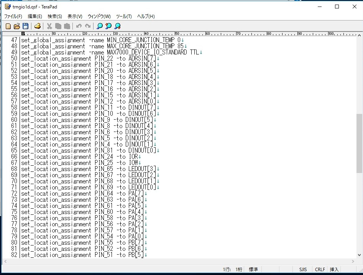Image resolution: width=363 pixels, height=275 pixels.
Task: Click the Undo arrow icon
Action: pos(79,26)
